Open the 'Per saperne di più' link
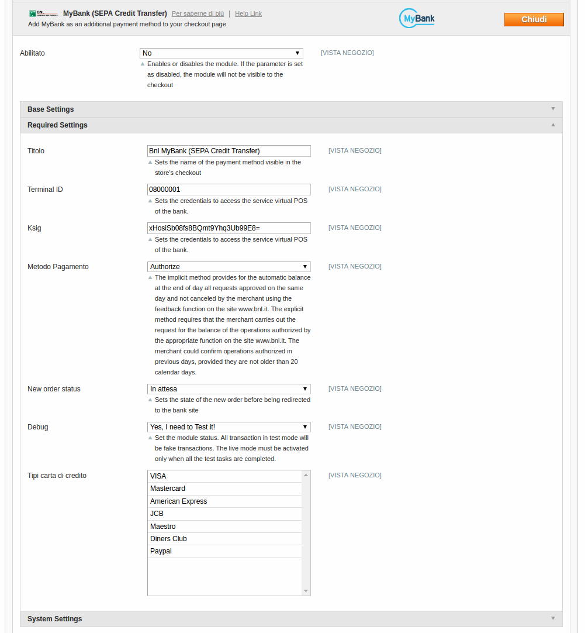This screenshot has height=633, width=585. [198, 13]
